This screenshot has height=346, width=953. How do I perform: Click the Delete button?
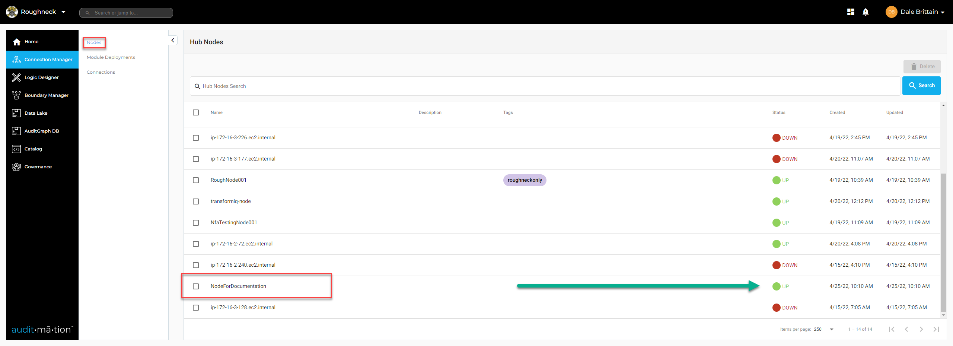coord(922,66)
